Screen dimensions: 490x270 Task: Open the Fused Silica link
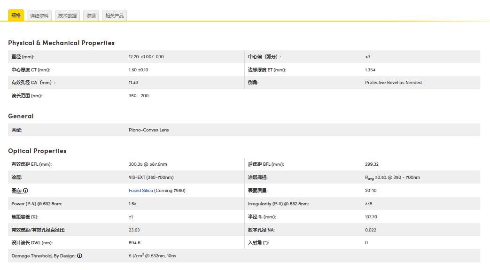coord(141,191)
